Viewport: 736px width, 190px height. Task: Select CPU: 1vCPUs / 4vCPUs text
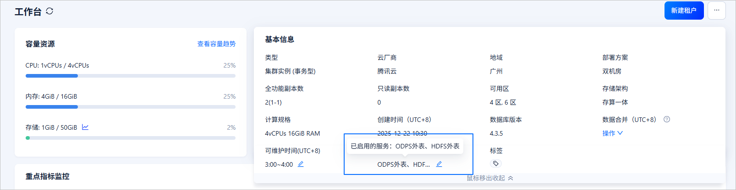(57, 65)
